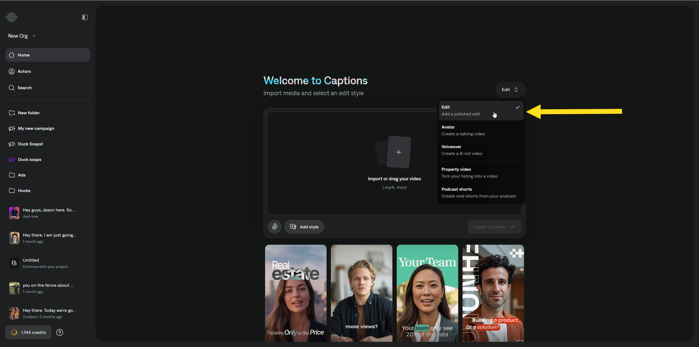Screen dimensions: 699x347
Task: Select the 'Building a product' style thumbnail
Action: coord(493,293)
